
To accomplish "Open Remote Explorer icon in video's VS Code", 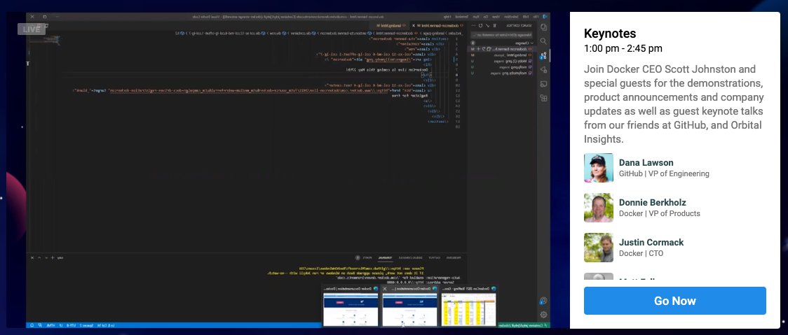I will click(x=543, y=84).
